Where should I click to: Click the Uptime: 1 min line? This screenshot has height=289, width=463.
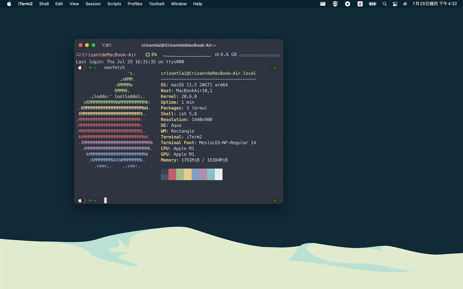pos(178,102)
